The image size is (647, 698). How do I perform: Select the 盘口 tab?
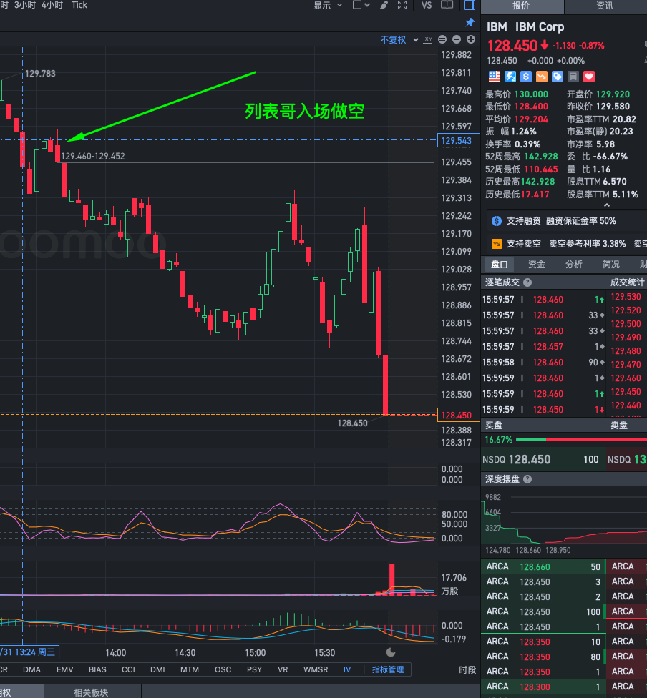coord(500,265)
